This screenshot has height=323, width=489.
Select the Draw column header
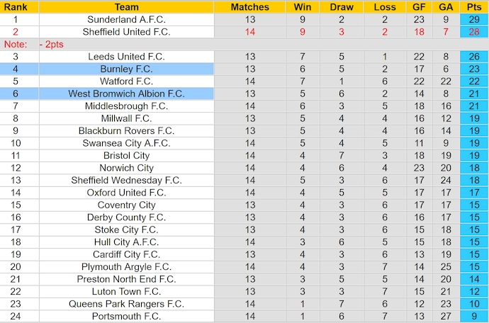point(342,7)
